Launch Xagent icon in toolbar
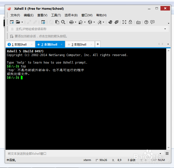This screenshot has width=174, height=168. click(x=116, y=22)
